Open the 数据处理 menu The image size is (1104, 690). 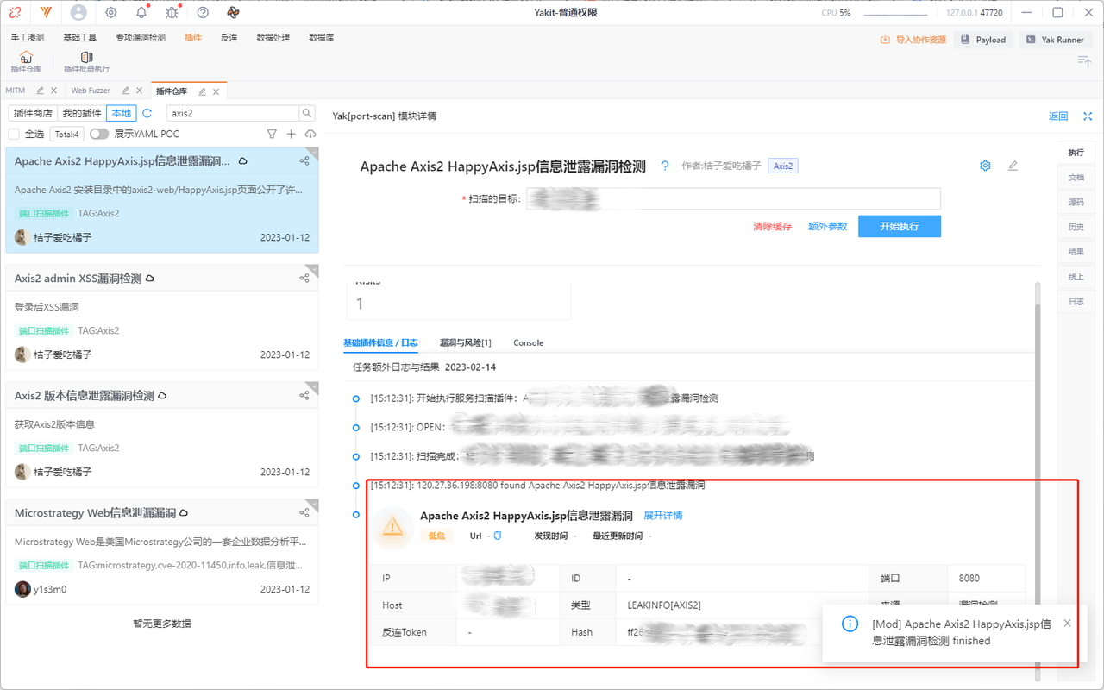coord(273,38)
